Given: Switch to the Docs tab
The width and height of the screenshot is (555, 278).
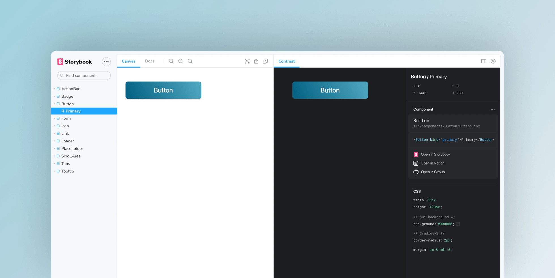Looking at the screenshot, I should coord(150,61).
